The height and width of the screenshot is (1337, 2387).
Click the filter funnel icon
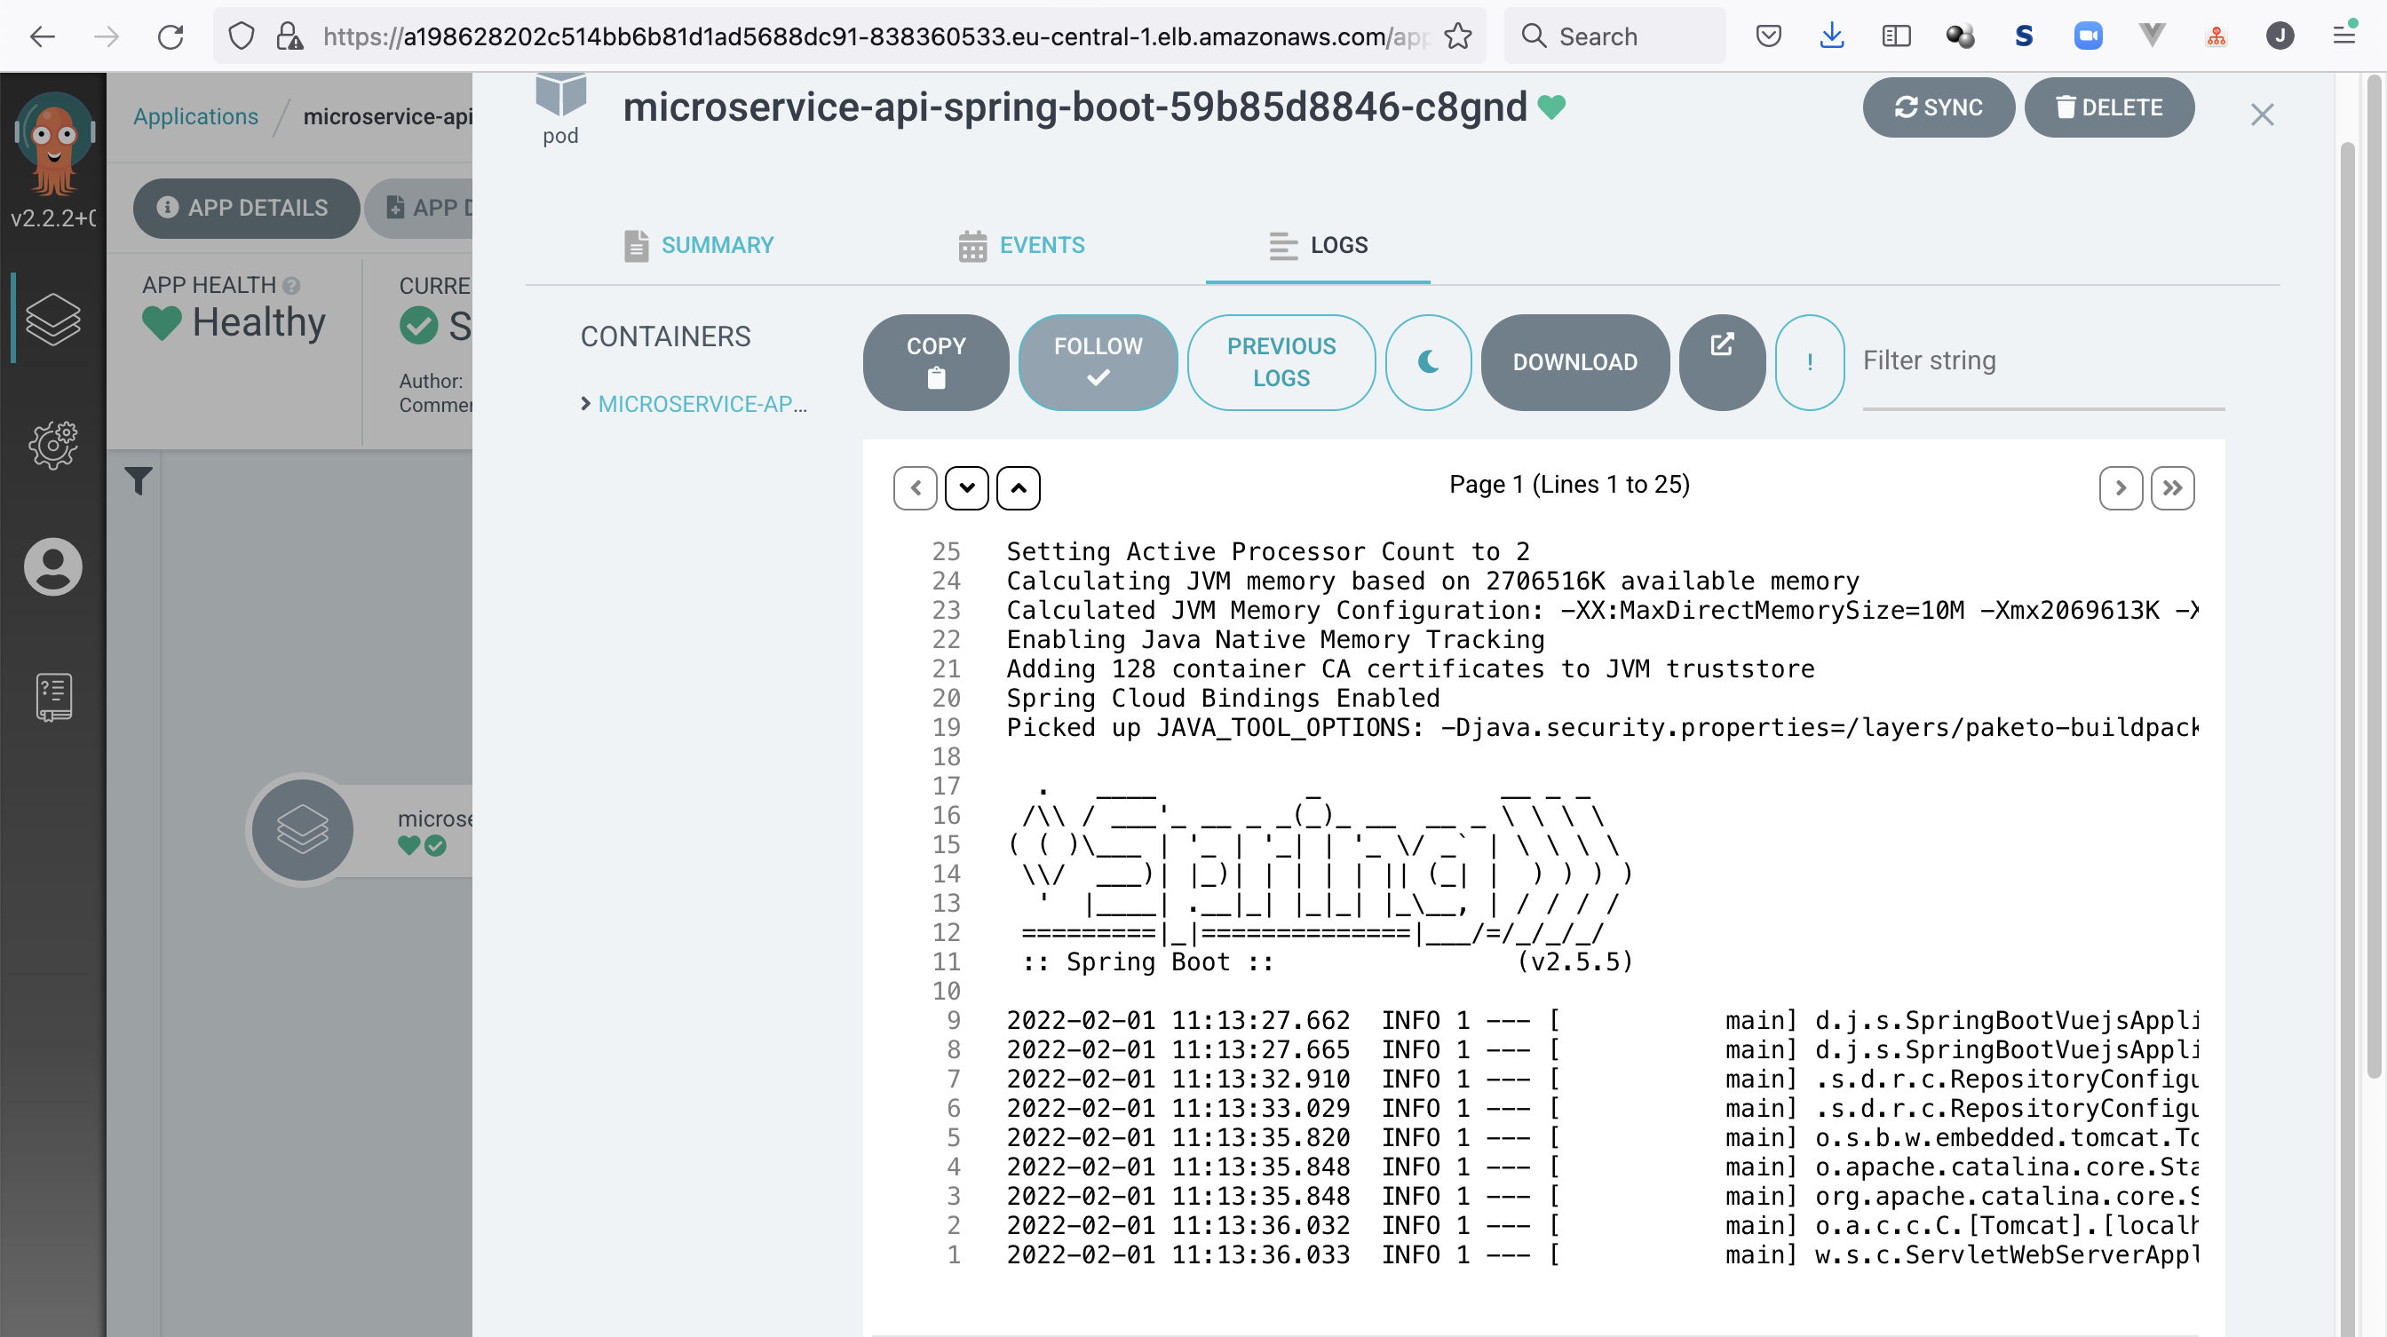[x=138, y=480]
